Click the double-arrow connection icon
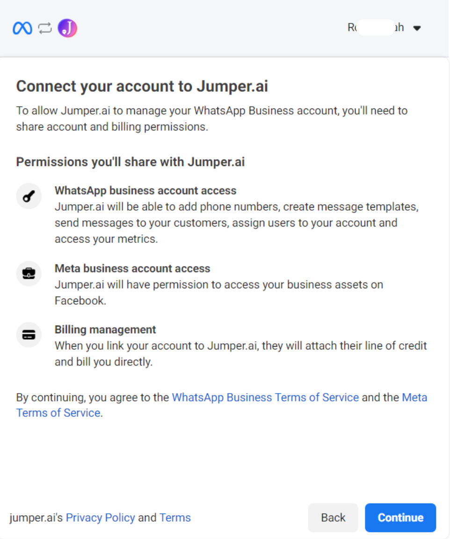The height and width of the screenshot is (539, 450). coord(44,28)
